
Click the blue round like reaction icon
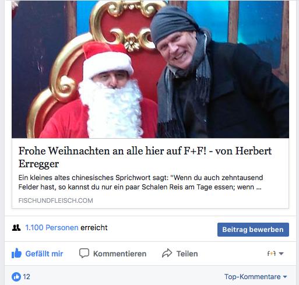click(x=16, y=277)
